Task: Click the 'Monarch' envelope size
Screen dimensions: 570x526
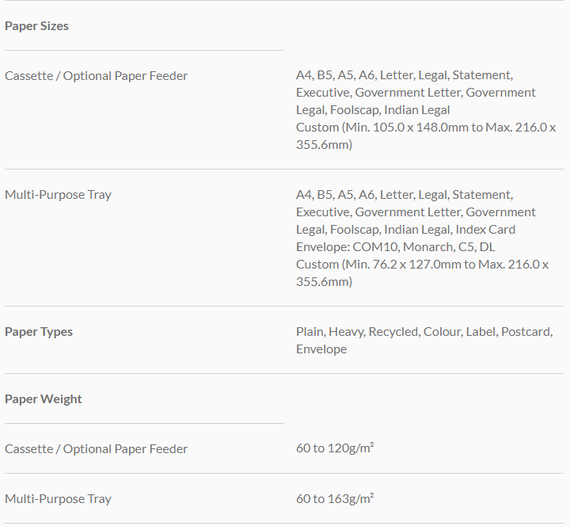Action: [428, 247]
